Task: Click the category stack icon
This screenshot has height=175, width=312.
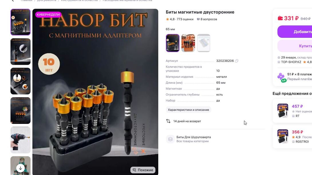Action: click(x=170, y=139)
